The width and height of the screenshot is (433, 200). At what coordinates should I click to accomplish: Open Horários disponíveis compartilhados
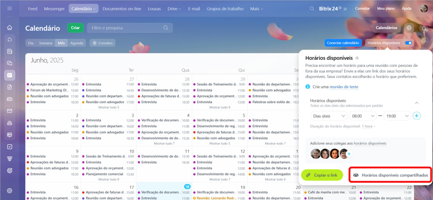click(390, 175)
